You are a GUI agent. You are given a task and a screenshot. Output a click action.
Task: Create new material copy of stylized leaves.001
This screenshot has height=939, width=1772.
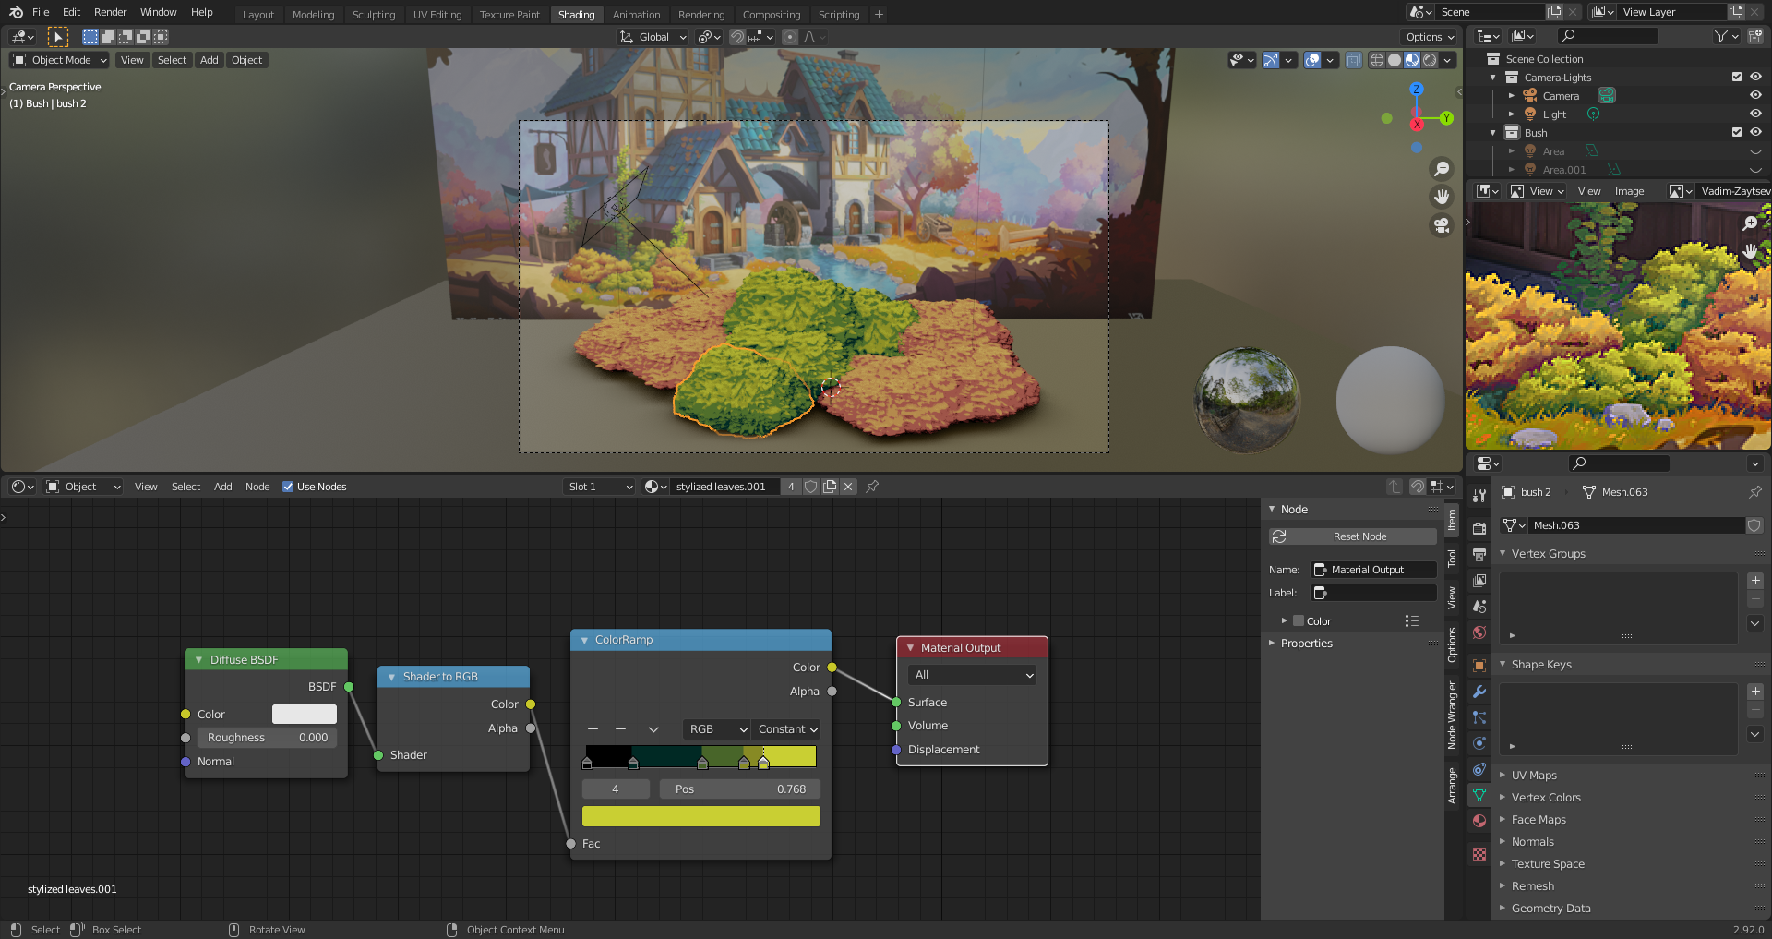(830, 487)
